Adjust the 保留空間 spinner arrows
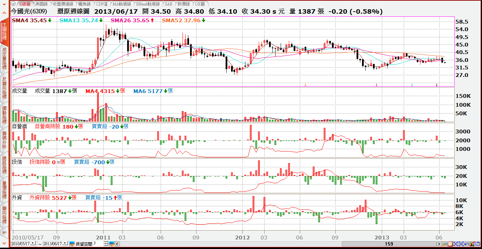 (106, 244)
